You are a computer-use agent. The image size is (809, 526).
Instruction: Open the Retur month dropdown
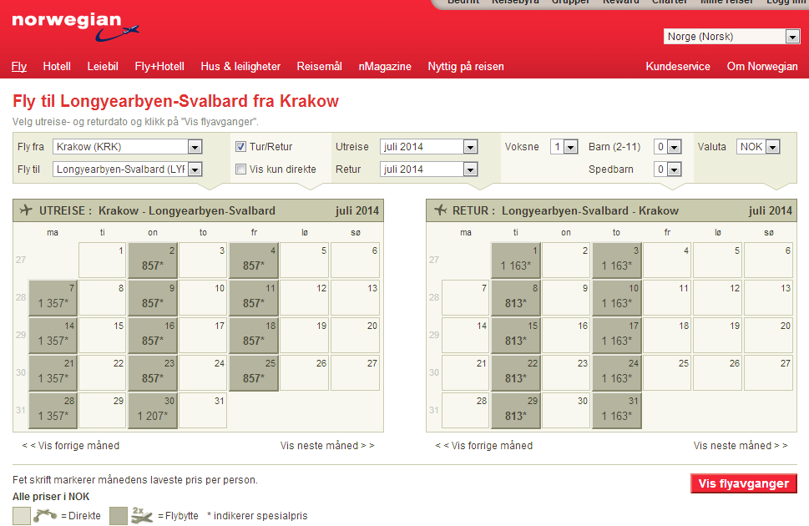click(x=429, y=169)
